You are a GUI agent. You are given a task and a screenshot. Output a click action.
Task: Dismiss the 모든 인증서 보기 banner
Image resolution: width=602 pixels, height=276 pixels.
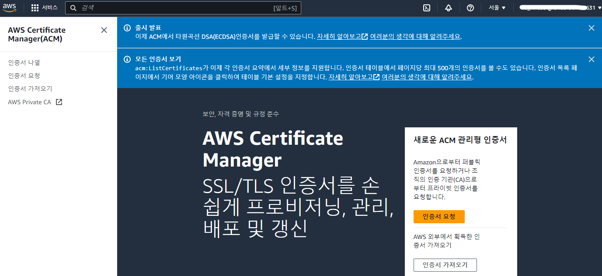click(592, 59)
